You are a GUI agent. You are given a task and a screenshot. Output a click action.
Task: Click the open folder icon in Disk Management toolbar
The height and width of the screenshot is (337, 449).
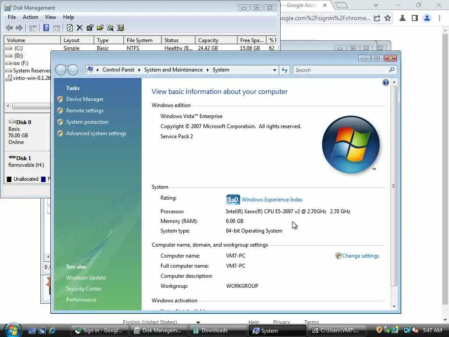point(100,28)
